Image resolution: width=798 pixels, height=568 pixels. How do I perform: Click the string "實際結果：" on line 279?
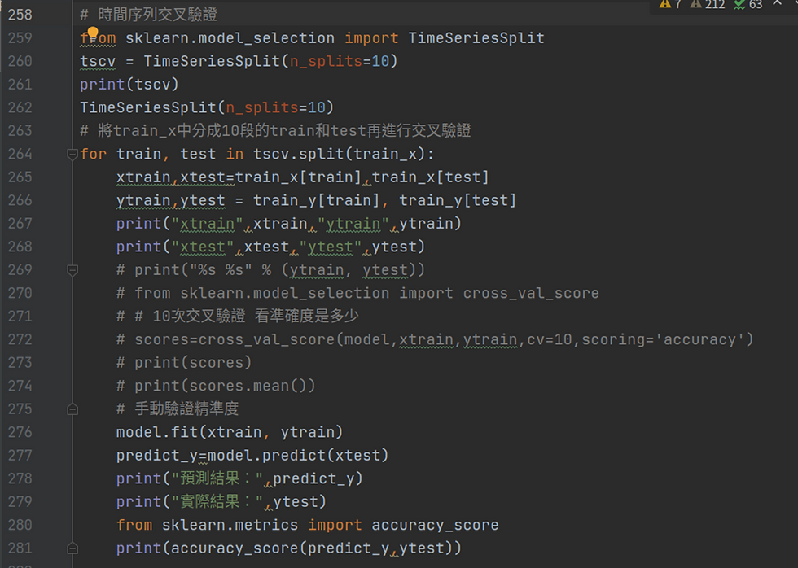click(x=217, y=502)
